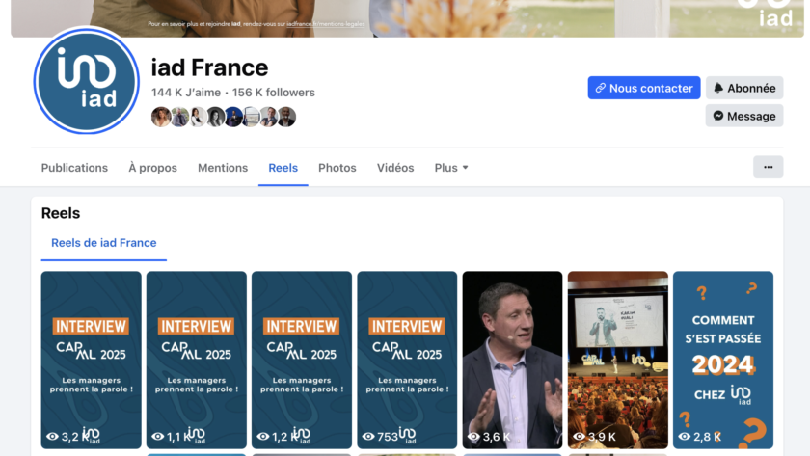
Task: Click the Reels section heading
Action: 61,213
